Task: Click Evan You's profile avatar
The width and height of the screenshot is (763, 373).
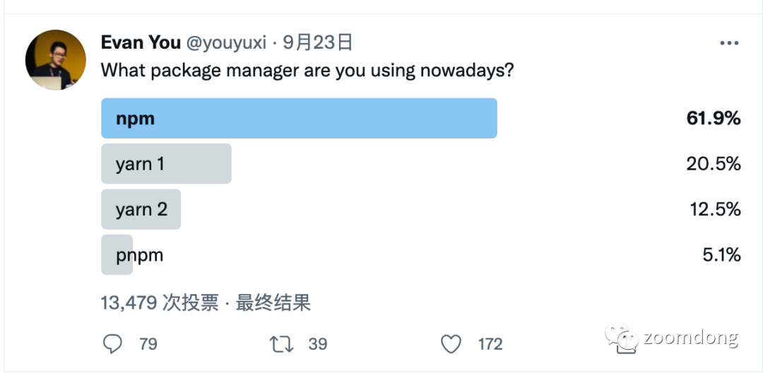Action: [x=56, y=60]
